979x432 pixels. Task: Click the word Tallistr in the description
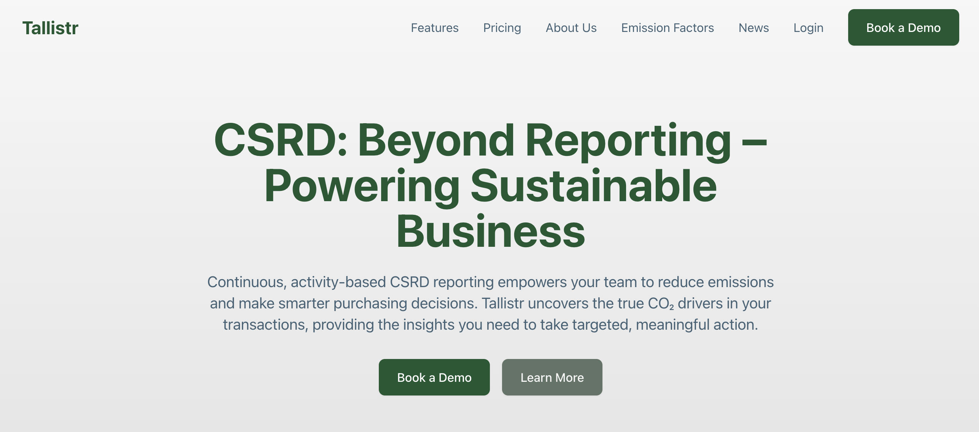point(502,303)
